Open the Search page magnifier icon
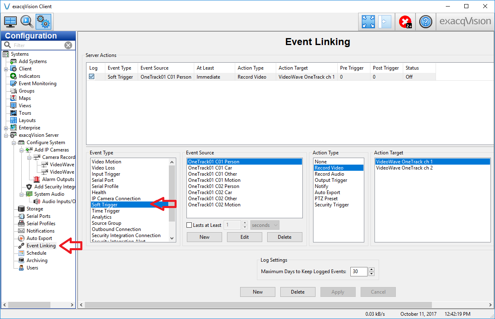495x319 pixels. (x=27, y=21)
